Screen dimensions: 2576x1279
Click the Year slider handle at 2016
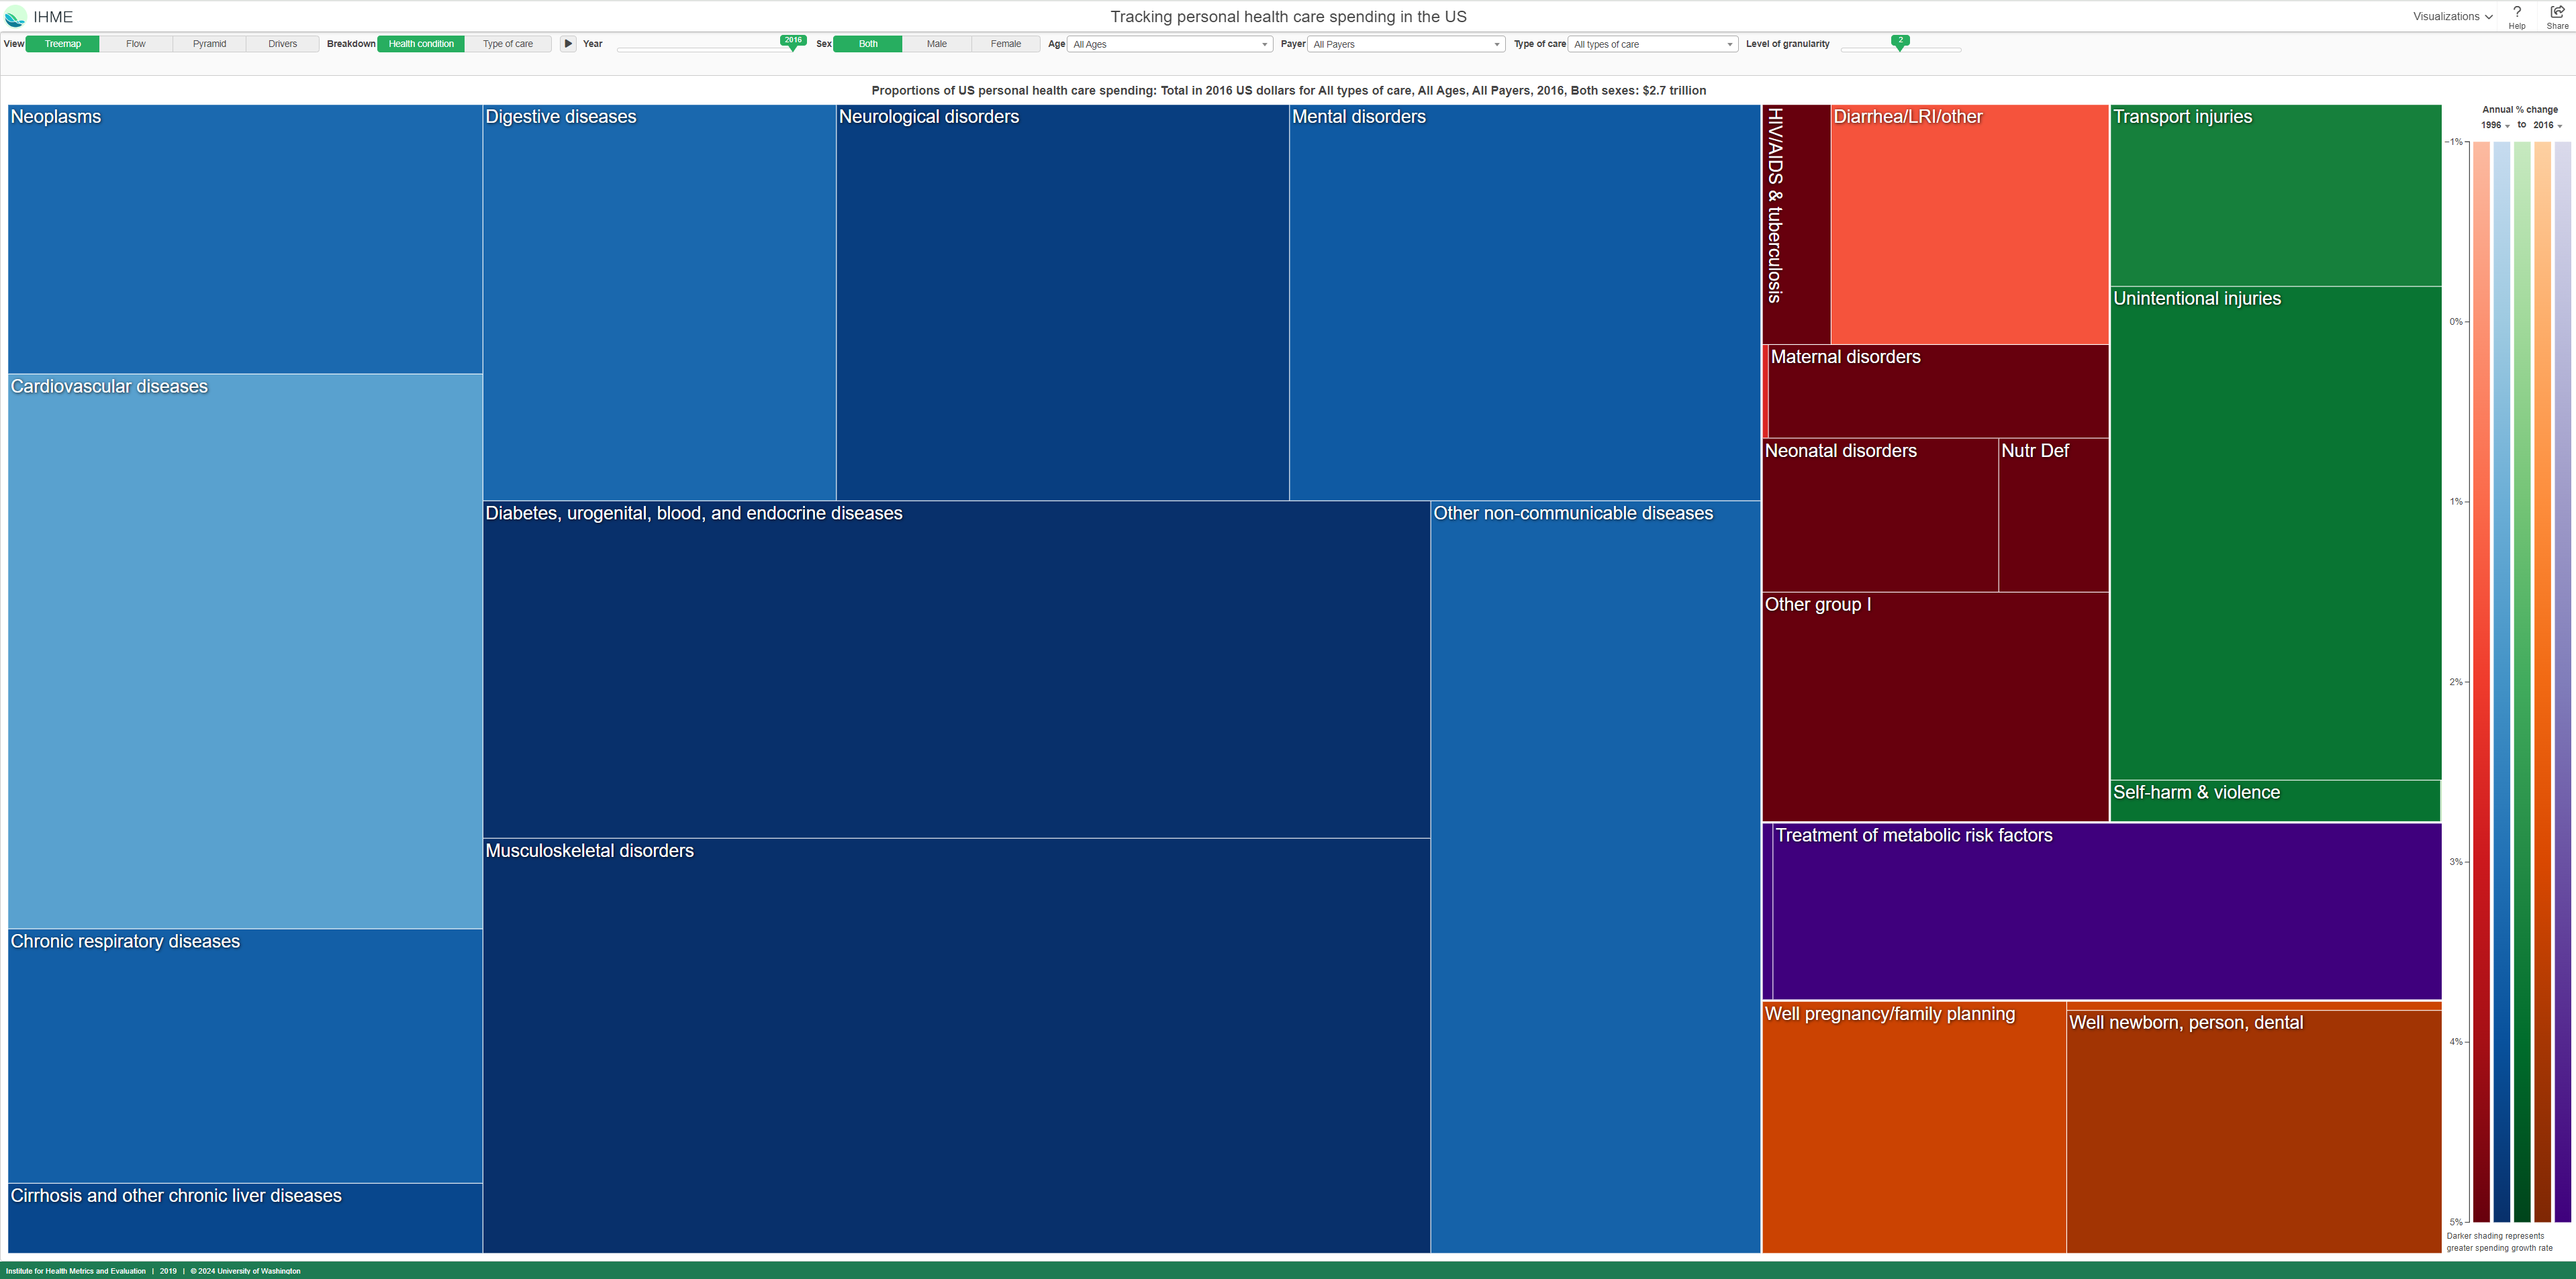793,42
